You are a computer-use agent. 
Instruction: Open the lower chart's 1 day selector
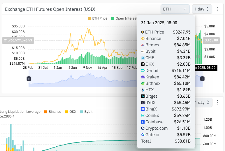[x=202, y=103]
